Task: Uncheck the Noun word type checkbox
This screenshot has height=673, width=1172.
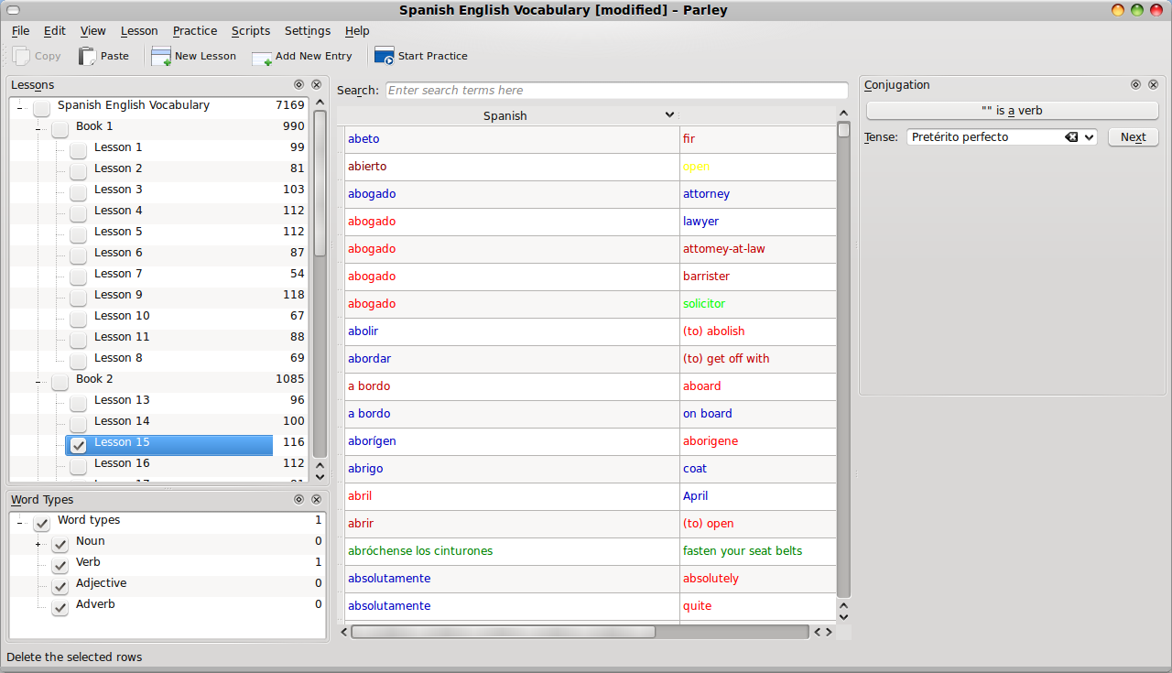Action: pos(60,544)
